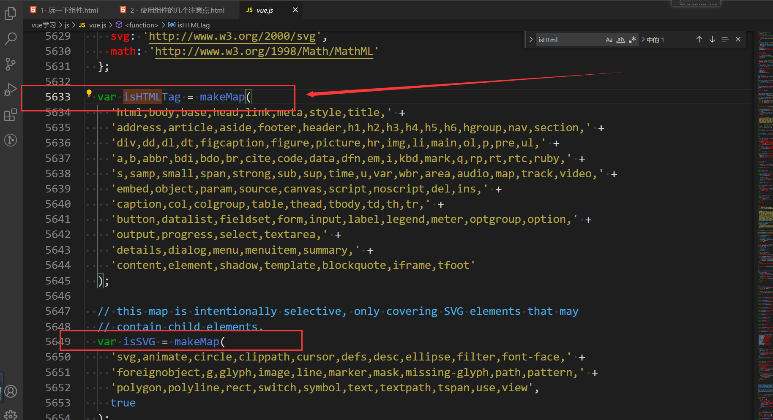Click the string starting 'details,dialog,menu'
Viewport: 773px width, 420px height.
tap(235, 250)
